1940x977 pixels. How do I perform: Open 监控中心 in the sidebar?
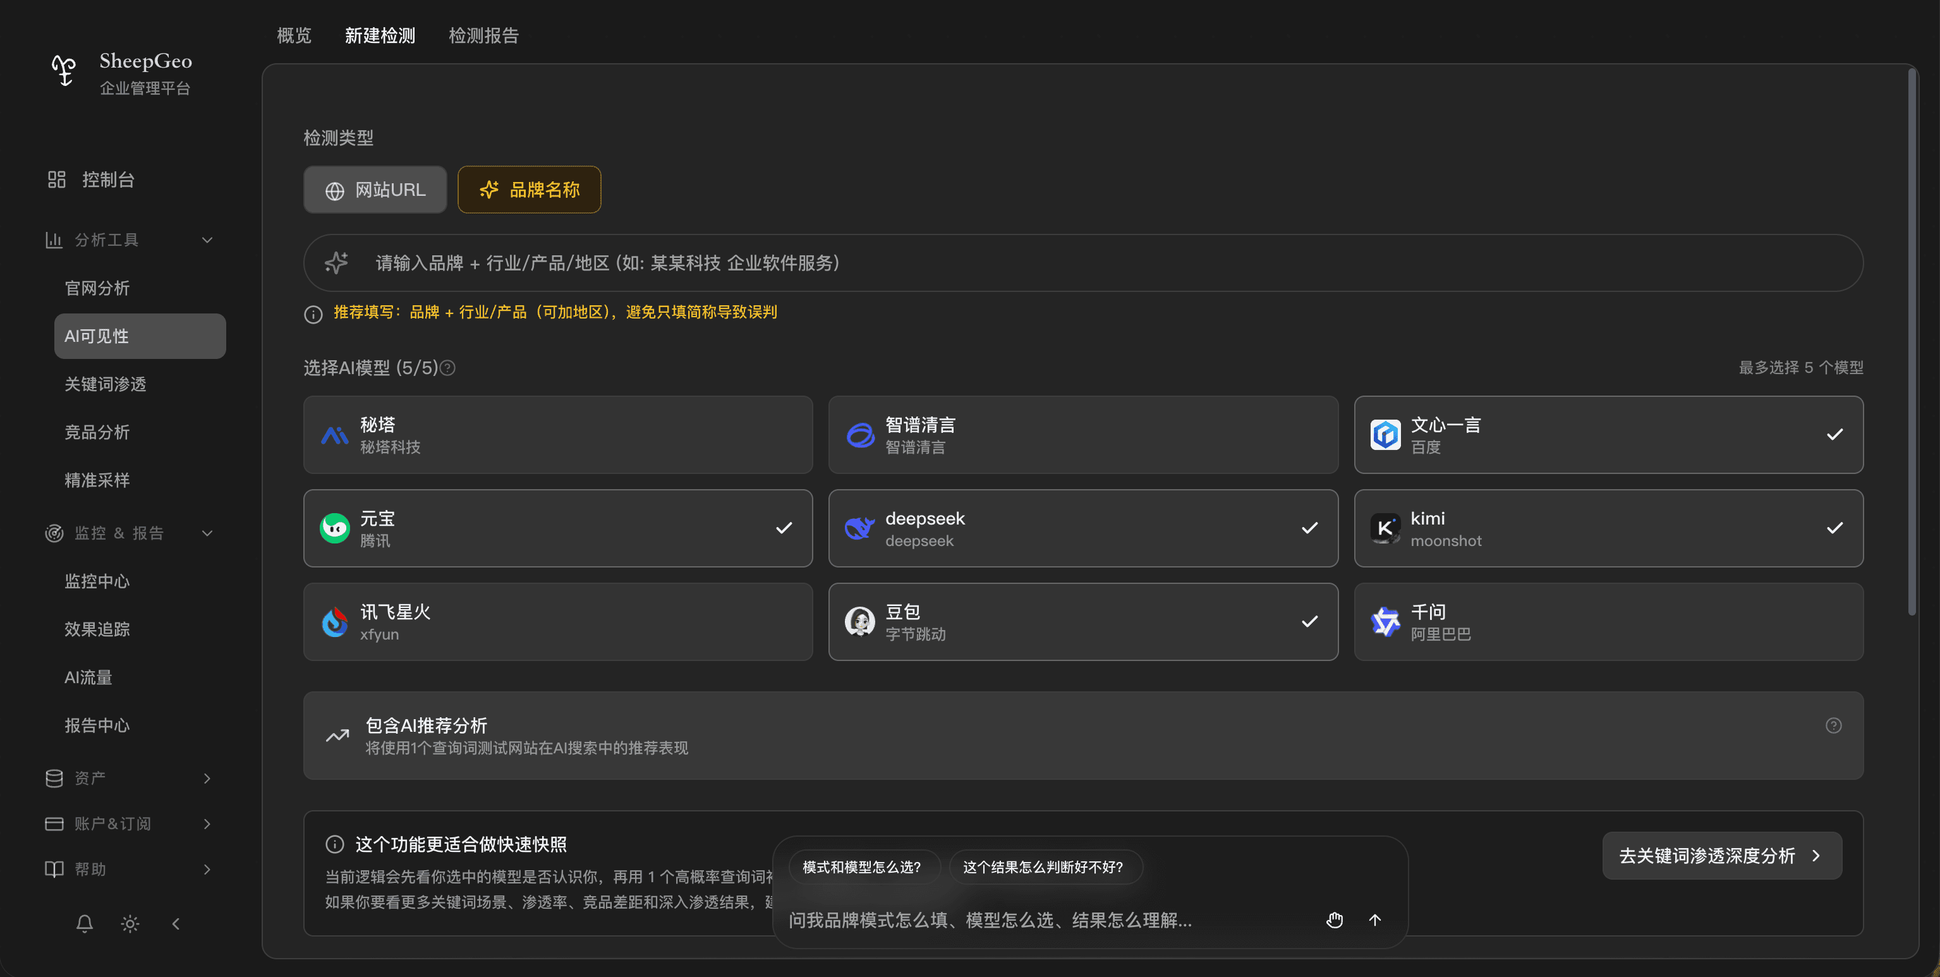[x=140, y=581]
